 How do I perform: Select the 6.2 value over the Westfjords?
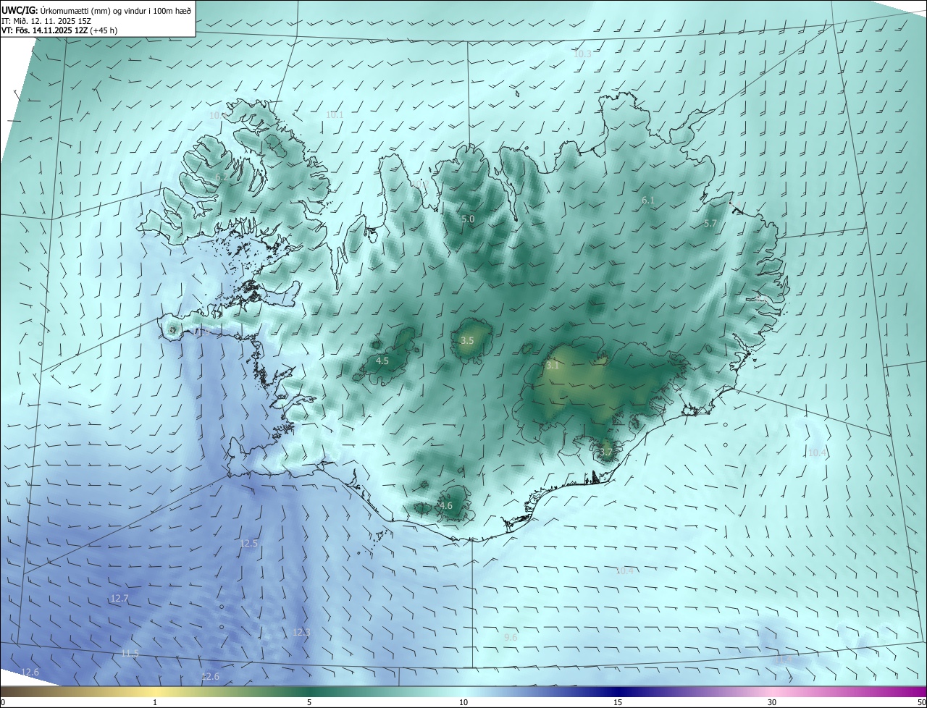(222, 177)
